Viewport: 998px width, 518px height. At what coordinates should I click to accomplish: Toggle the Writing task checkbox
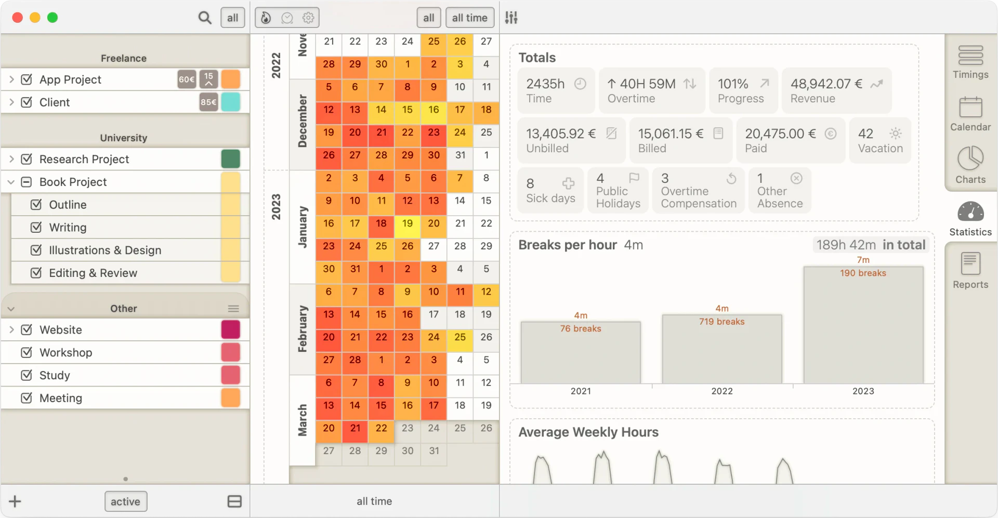click(36, 227)
